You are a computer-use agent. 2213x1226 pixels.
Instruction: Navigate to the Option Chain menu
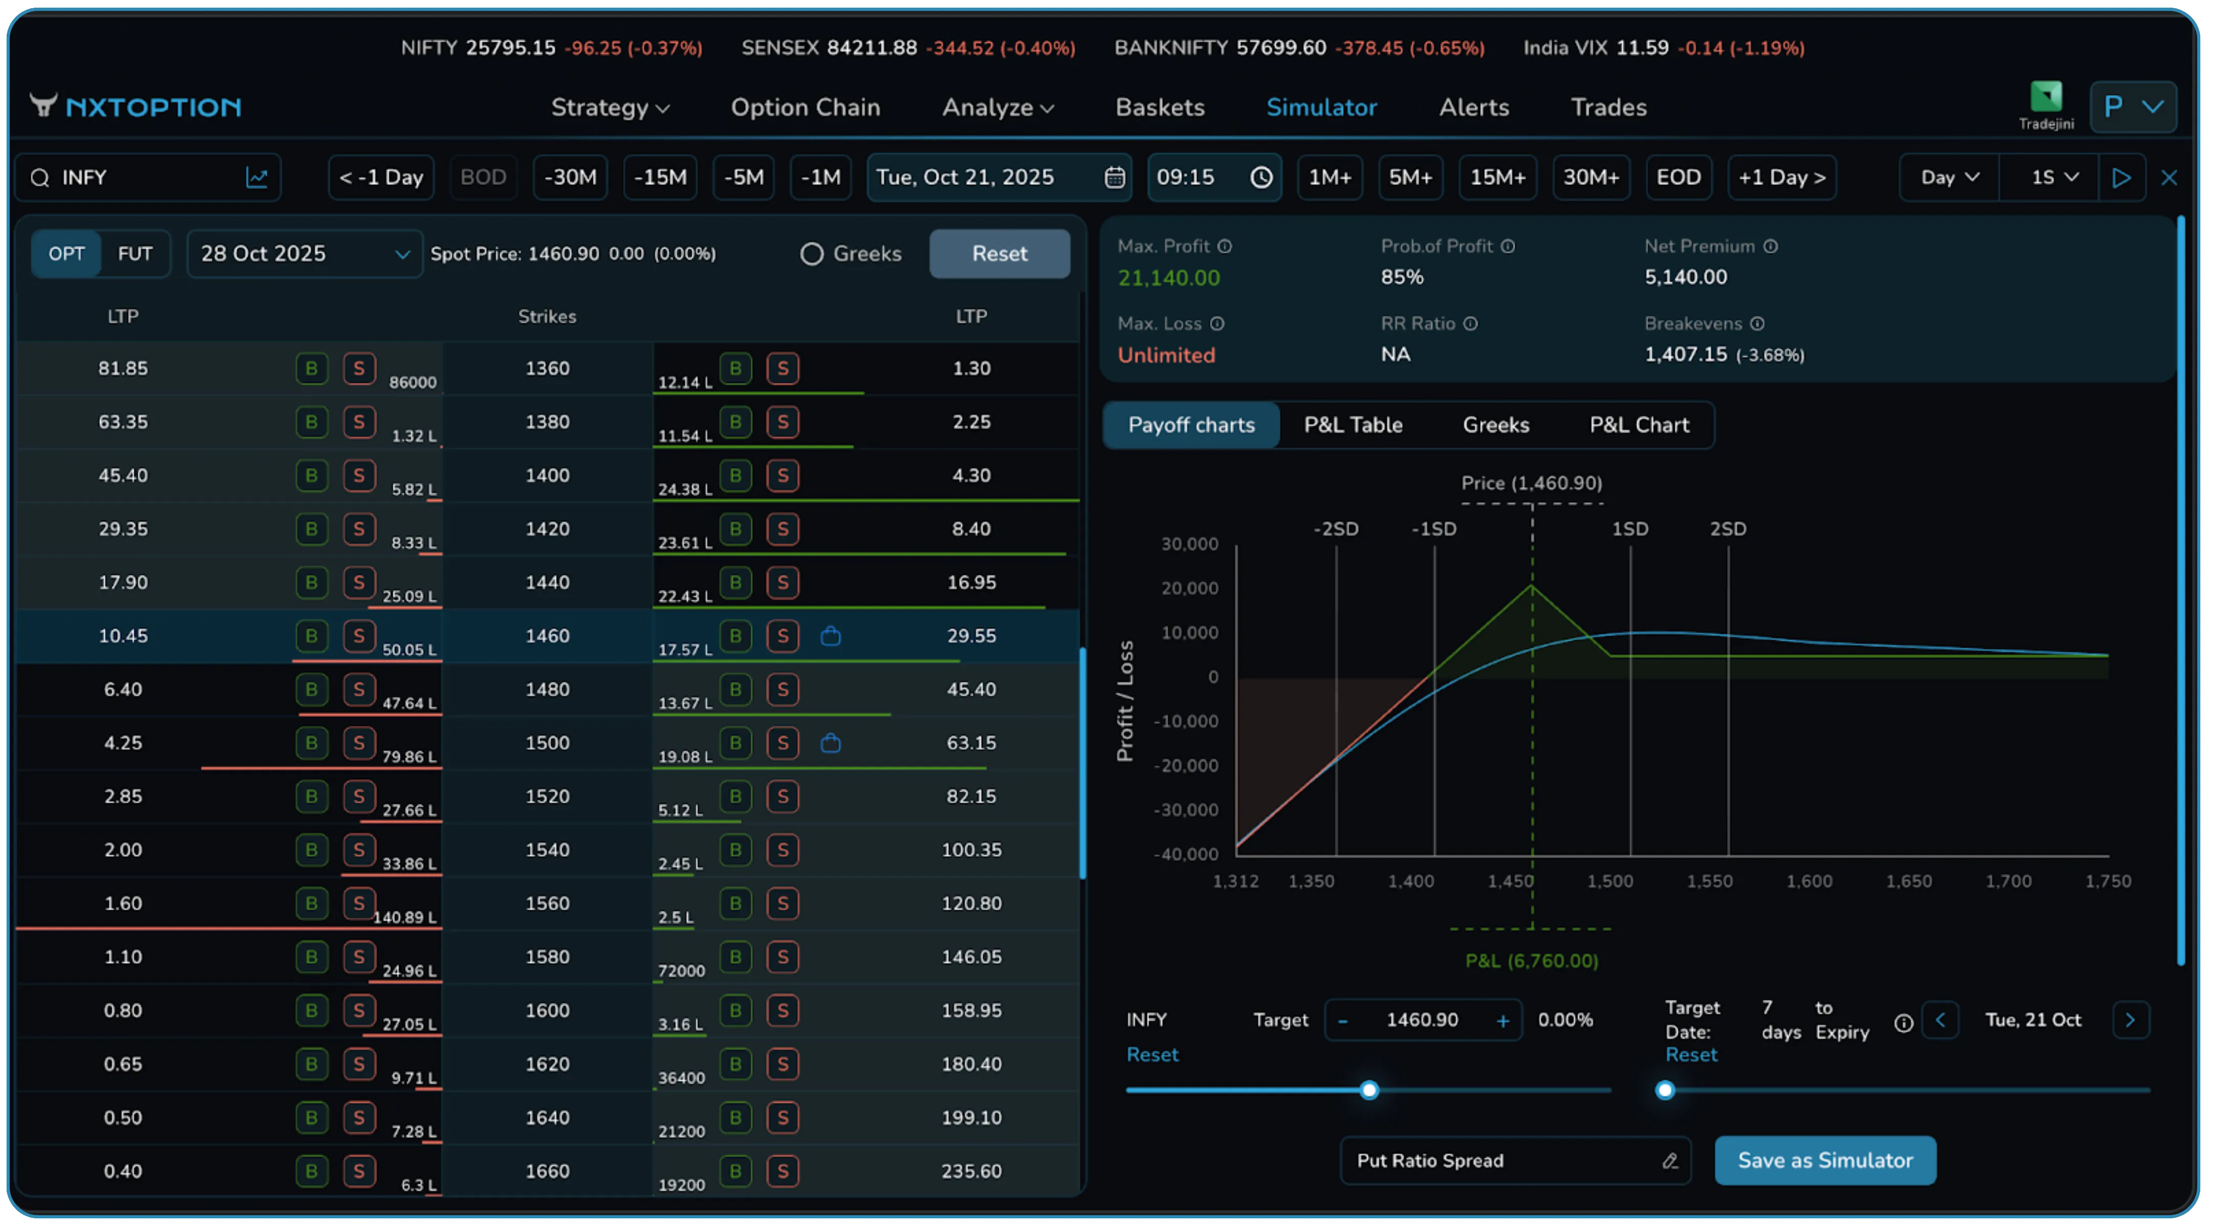pos(806,106)
